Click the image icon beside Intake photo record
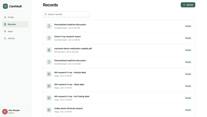207x117 pixels. click(49, 110)
